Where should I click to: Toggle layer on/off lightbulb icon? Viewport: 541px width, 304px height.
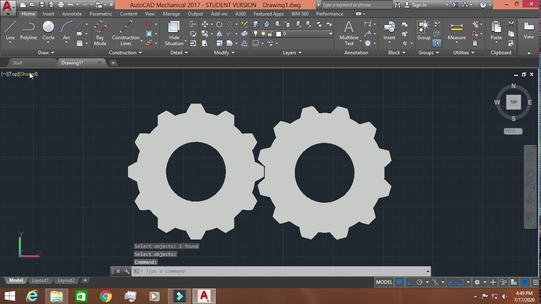pos(255,34)
